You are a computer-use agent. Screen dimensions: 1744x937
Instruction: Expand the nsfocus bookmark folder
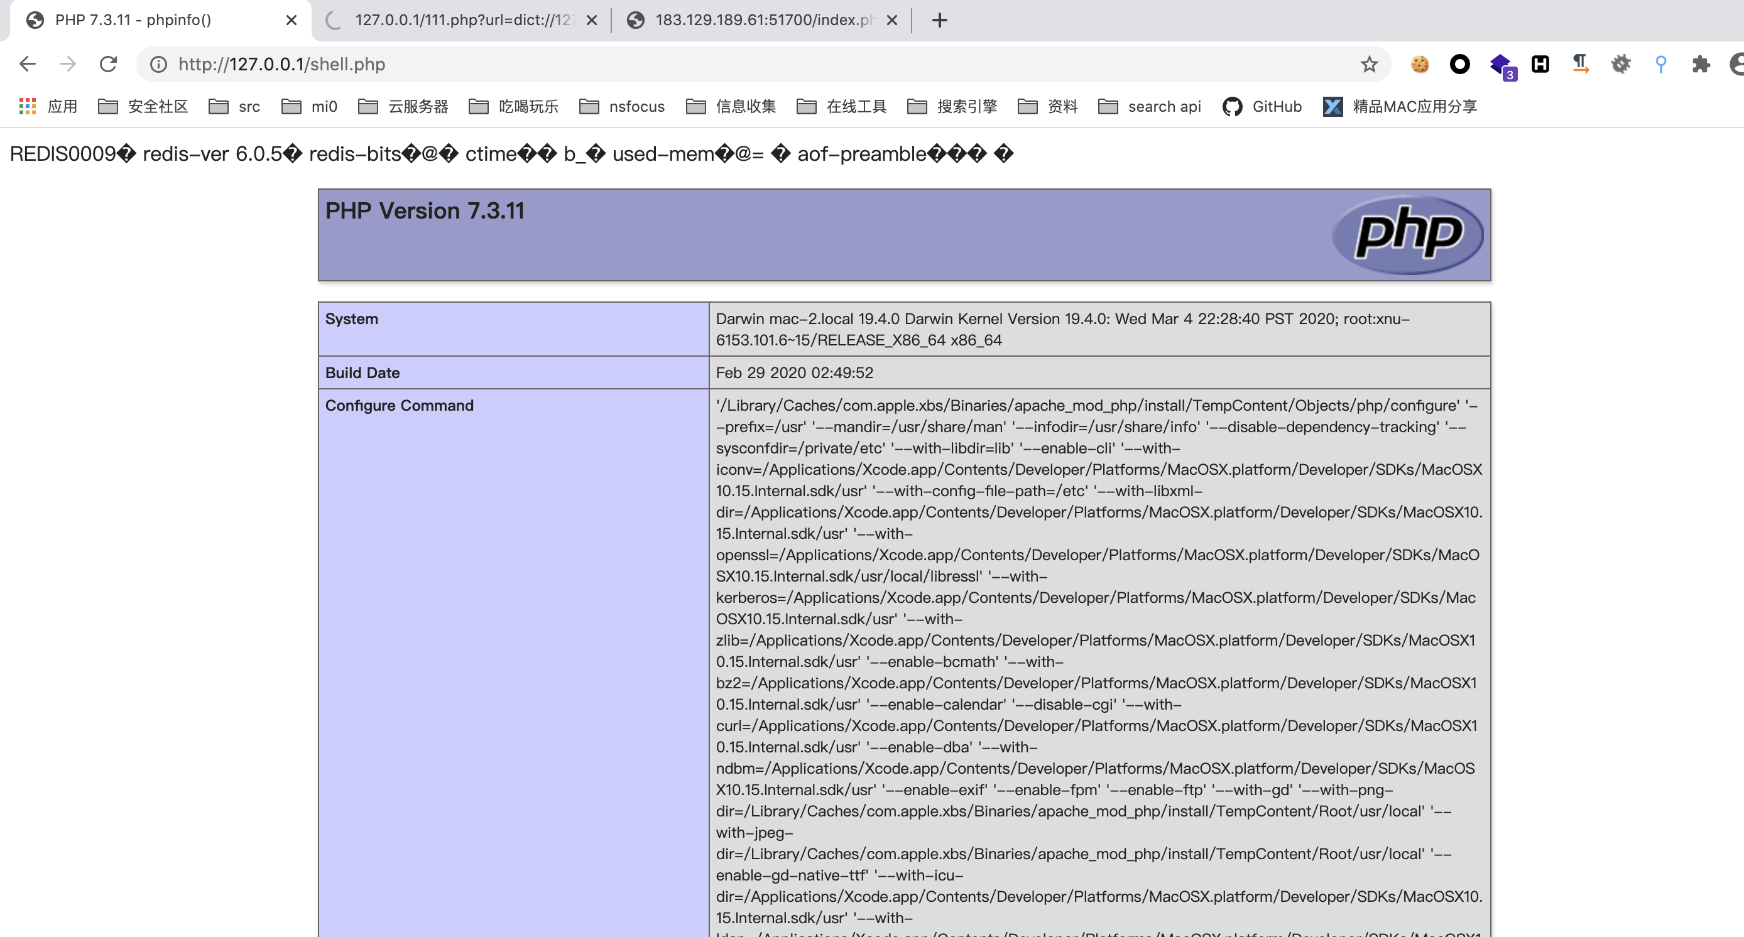pyautogui.click(x=622, y=106)
